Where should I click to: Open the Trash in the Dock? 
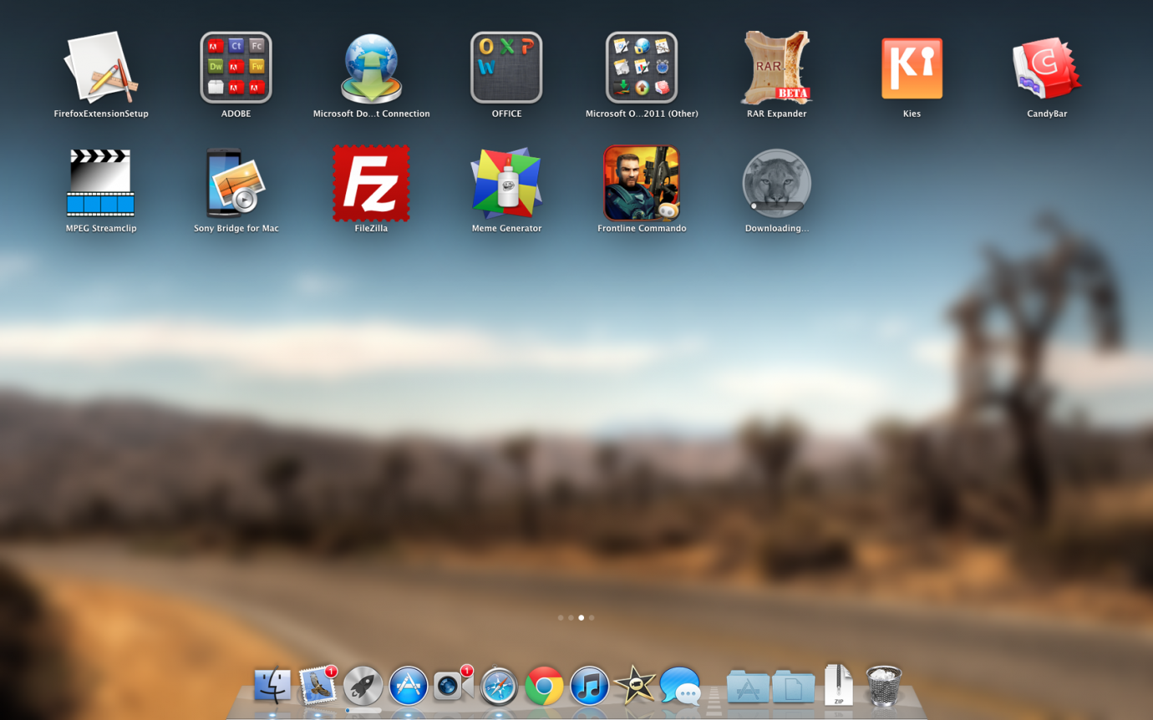coord(883,686)
